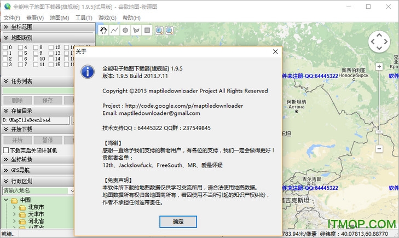This screenshot has height=238, width=399.
Task: Click the zoom in magnifier icon
Action: click(x=159, y=31)
